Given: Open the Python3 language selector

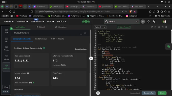Looking at the screenshot, I should pos(100,27).
